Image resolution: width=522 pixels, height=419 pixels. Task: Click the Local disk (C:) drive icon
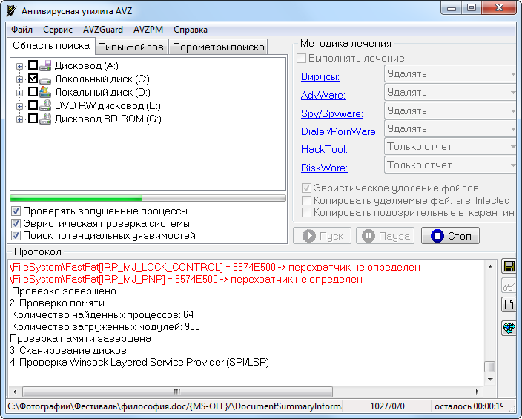pyautogui.click(x=45, y=79)
